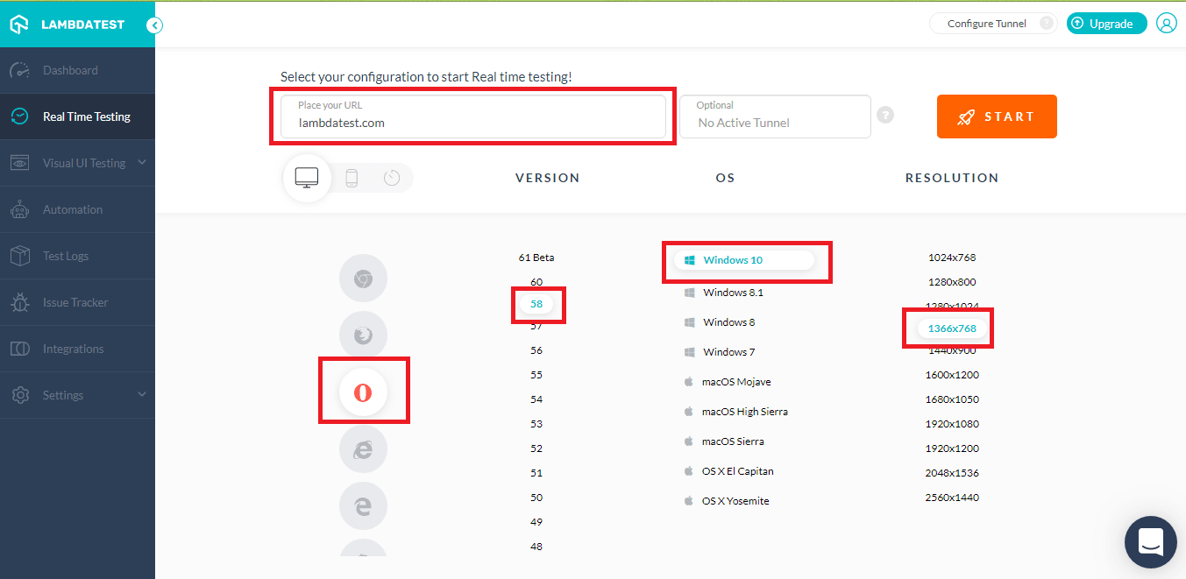Switch to mobile device testing icon
The height and width of the screenshot is (579, 1186).
tap(352, 179)
